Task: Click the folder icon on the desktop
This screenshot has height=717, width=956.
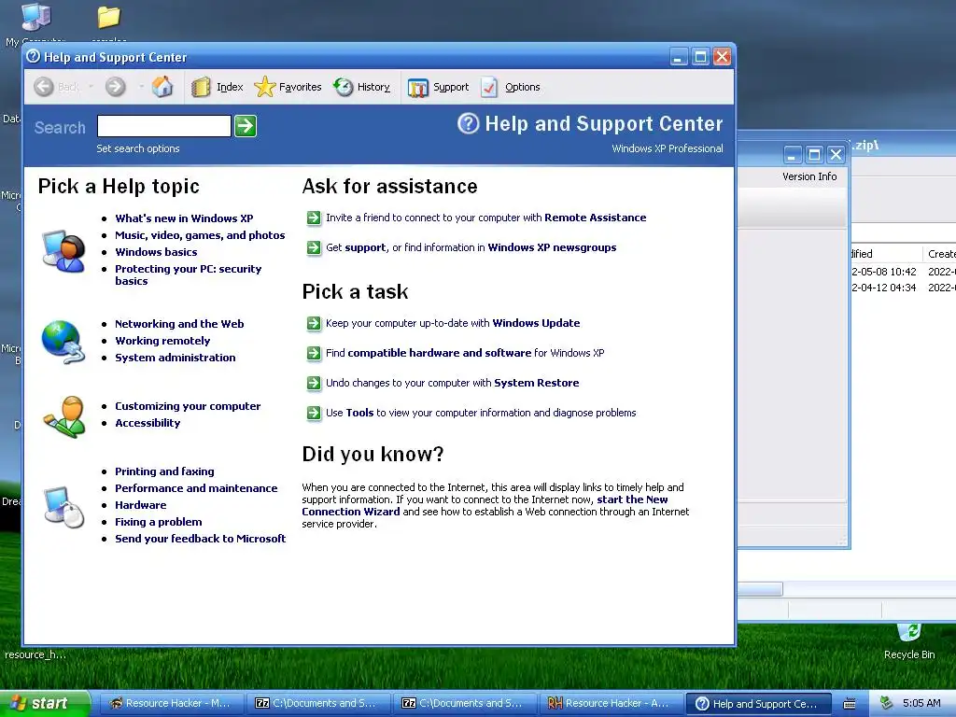Action: pos(109,17)
